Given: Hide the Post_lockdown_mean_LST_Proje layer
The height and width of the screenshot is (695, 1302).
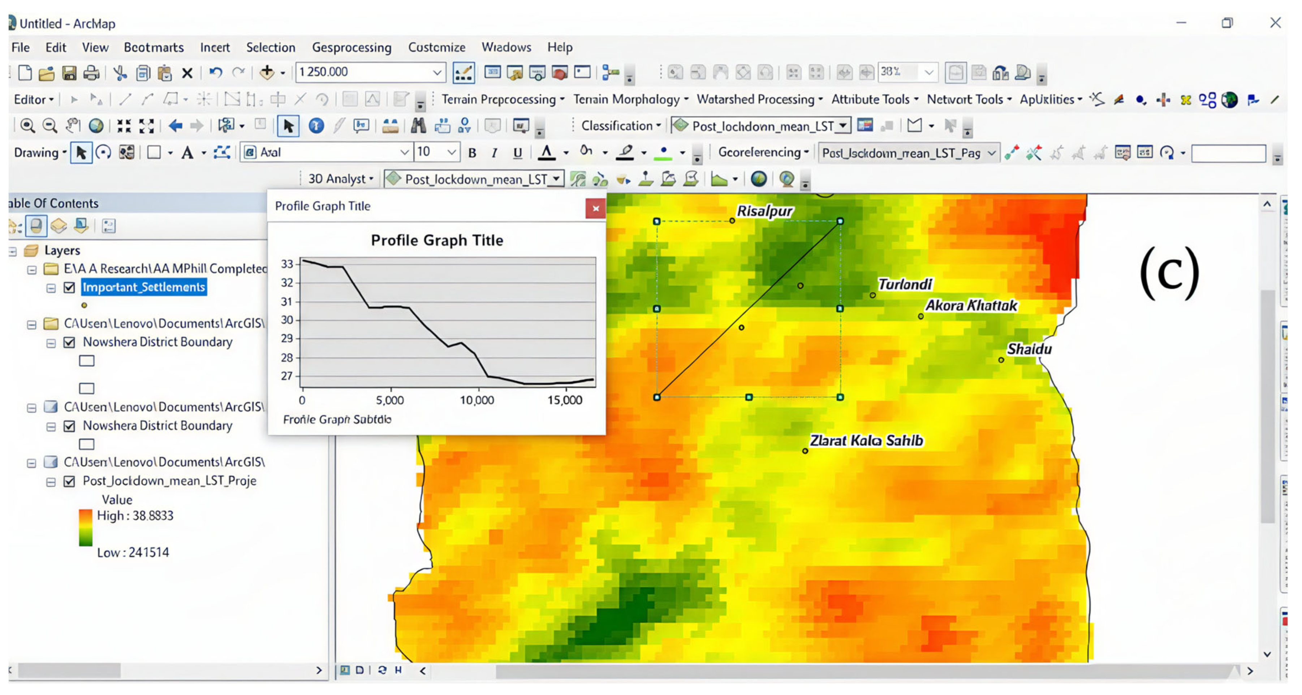Looking at the screenshot, I should coord(69,481).
